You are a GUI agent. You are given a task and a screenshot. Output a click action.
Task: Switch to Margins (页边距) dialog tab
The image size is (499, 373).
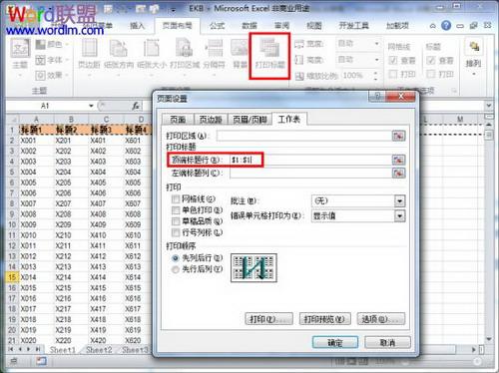(211, 120)
